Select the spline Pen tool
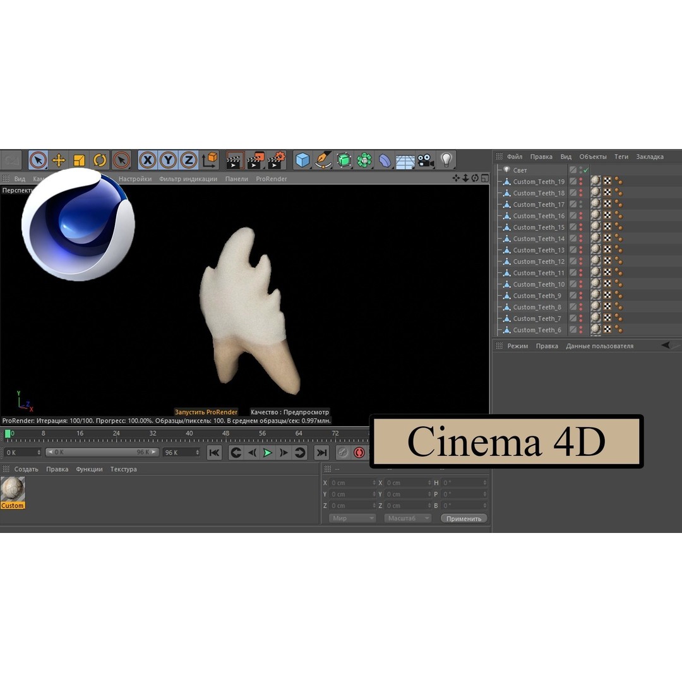Screen dimensions: 682x682 (x=323, y=160)
